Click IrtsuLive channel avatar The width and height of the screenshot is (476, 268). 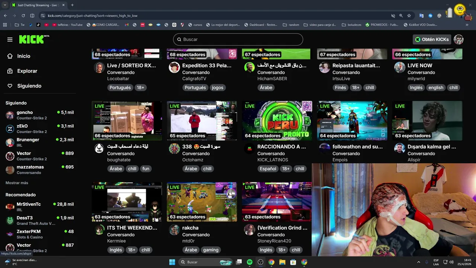[x=325, y=67]
